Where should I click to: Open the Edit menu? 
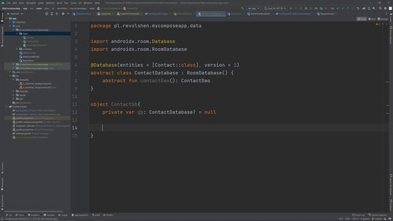15,3
